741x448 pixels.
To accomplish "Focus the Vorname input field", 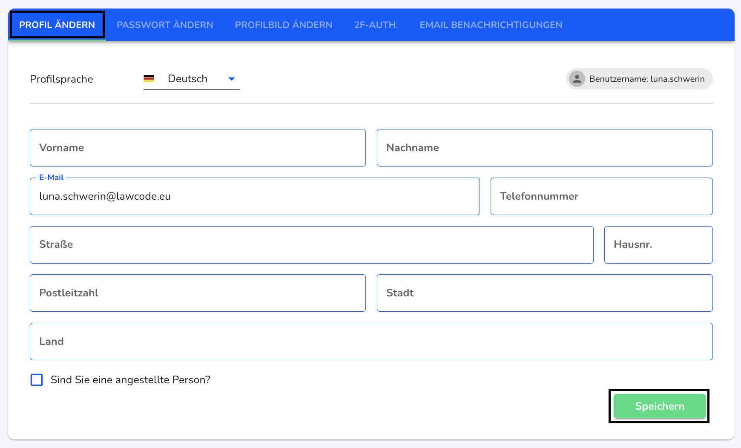I will pos(198,148).
